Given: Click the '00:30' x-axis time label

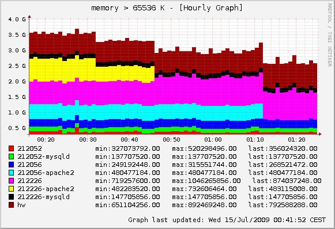Looking at the screenshot, I should (x=88, y=140).
